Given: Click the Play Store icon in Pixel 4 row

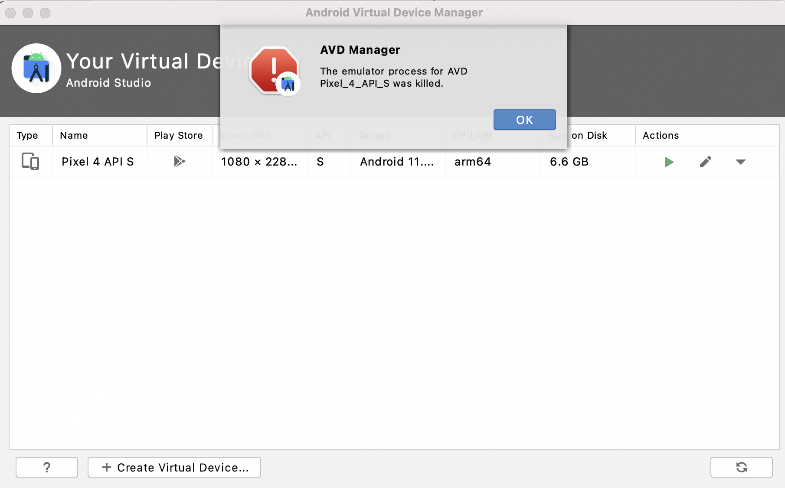Looking at the screenshot, I should 179,162.
